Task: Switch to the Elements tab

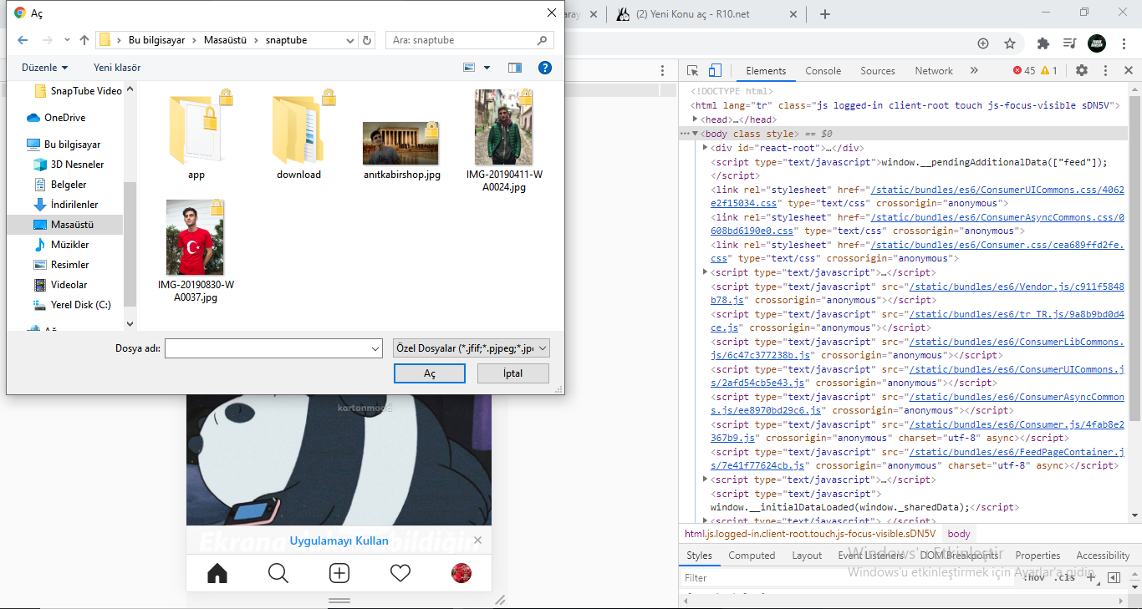Action: (x=766, y=71)
